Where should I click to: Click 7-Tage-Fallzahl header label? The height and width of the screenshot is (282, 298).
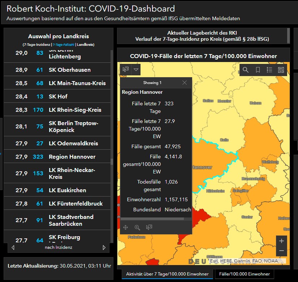(x=64, y=45)
